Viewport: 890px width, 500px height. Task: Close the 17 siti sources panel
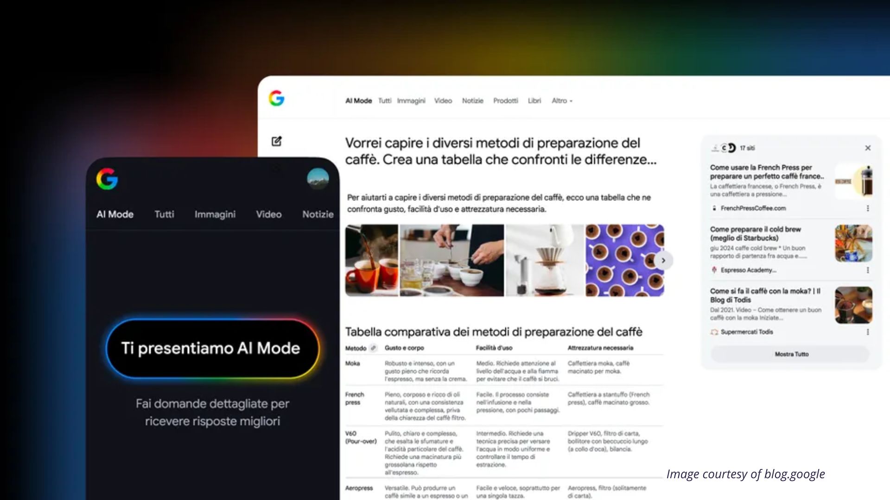[868, 148]
